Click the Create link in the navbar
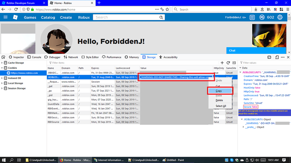 pyautogui.click(x=66, y=17)
